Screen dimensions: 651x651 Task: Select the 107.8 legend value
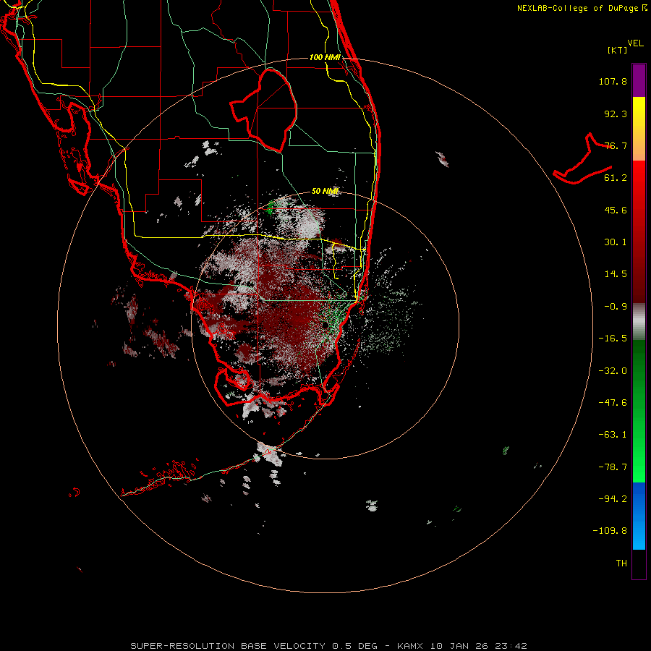tap(613, 81)
